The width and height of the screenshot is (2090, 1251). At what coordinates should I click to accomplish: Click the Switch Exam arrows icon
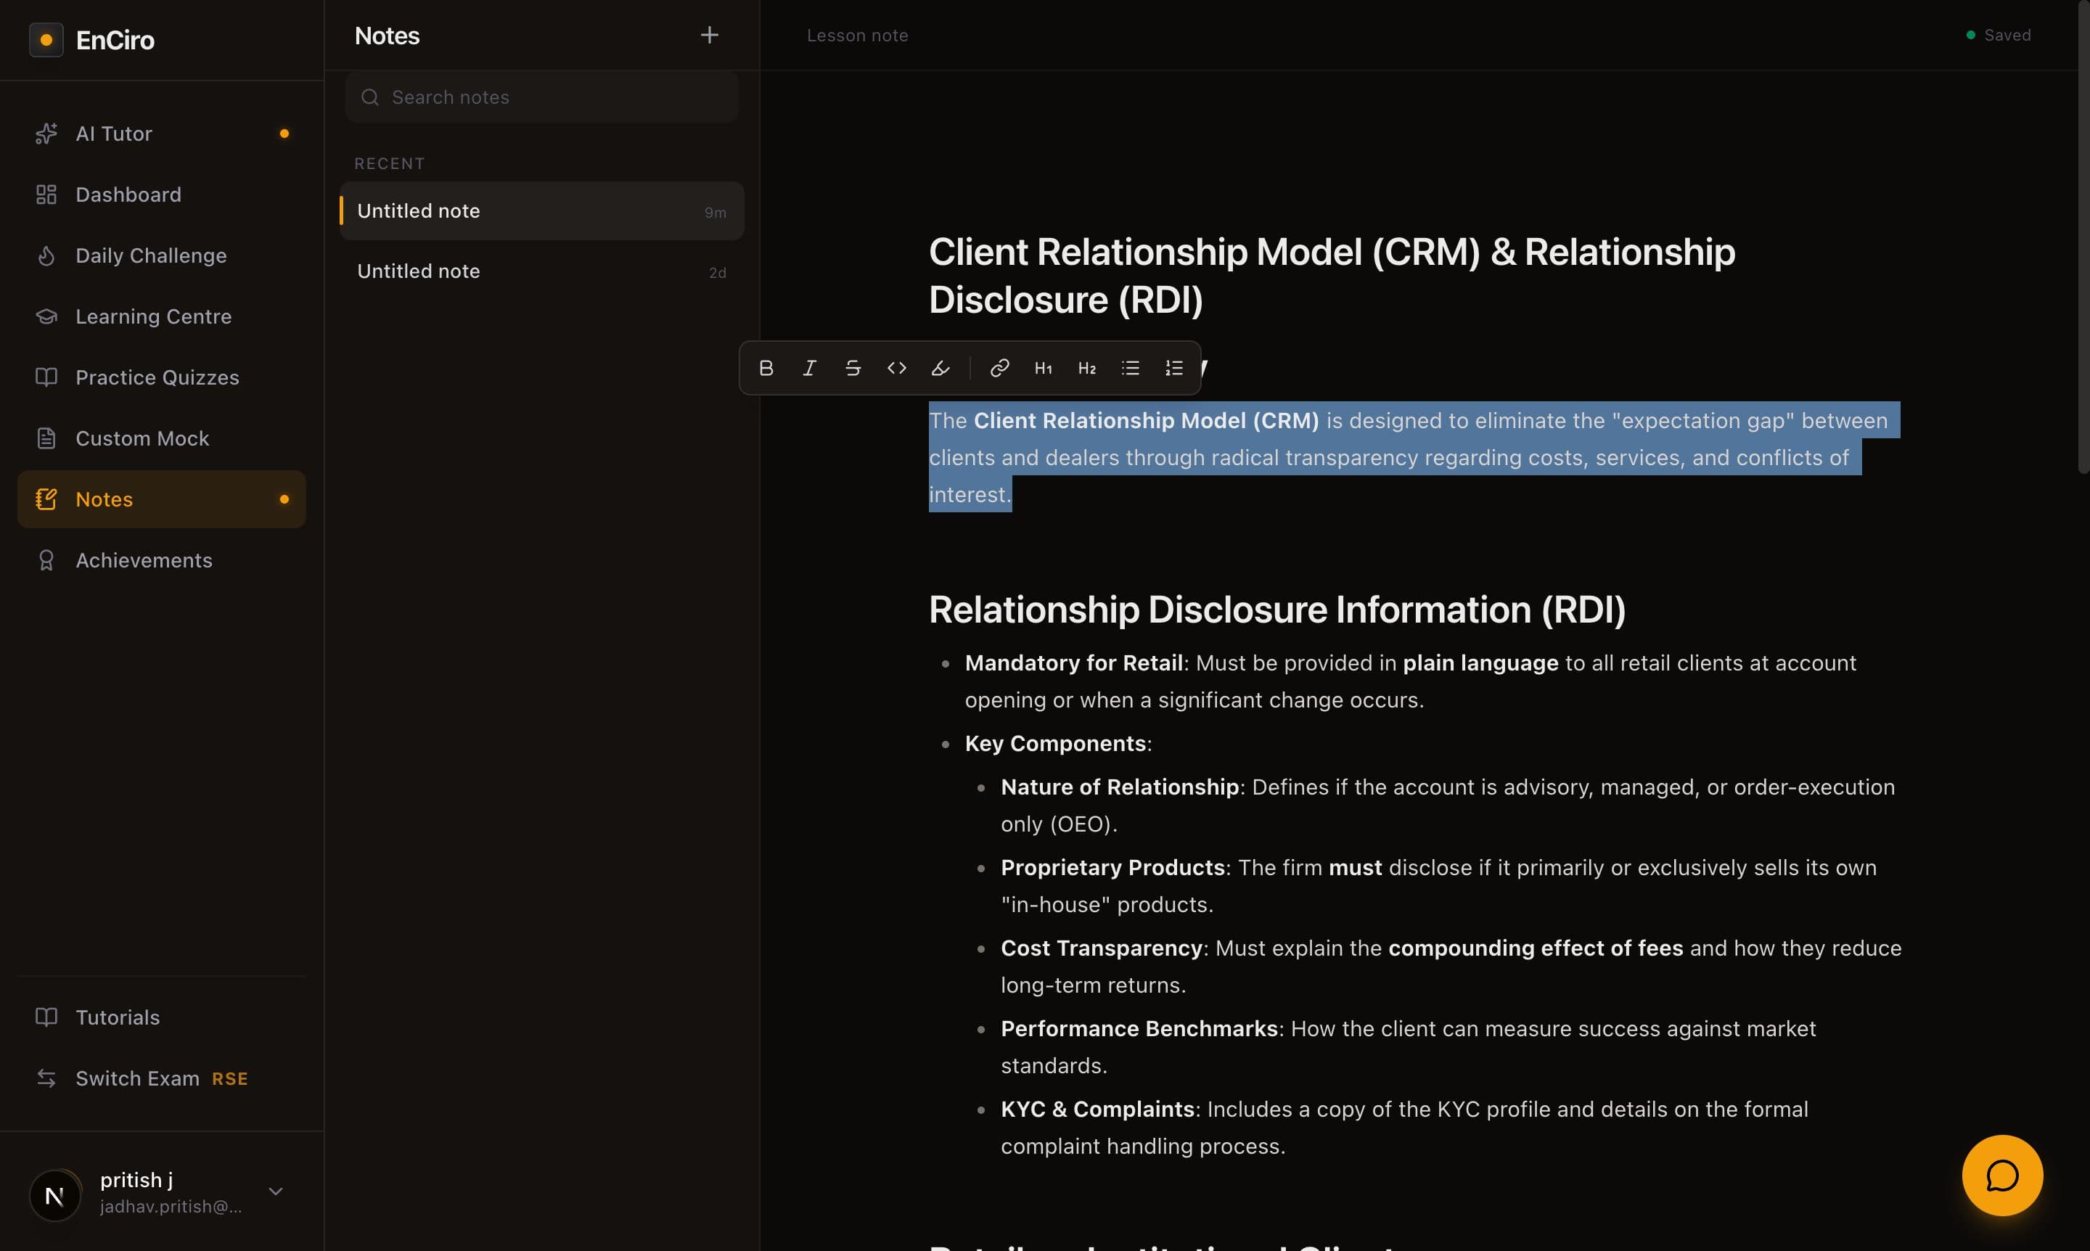coord(46,1078)
